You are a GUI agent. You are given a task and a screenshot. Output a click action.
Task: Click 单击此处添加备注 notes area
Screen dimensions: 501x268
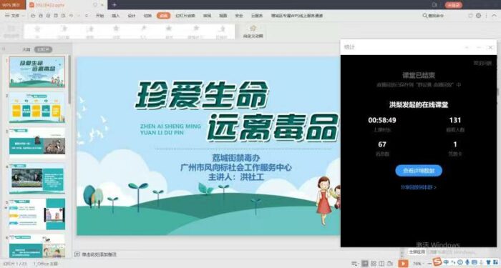click(99, 254)
